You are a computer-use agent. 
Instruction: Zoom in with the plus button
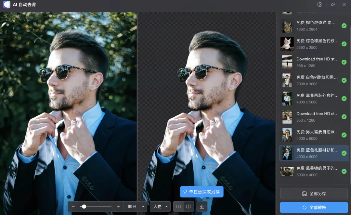point(118,207)
